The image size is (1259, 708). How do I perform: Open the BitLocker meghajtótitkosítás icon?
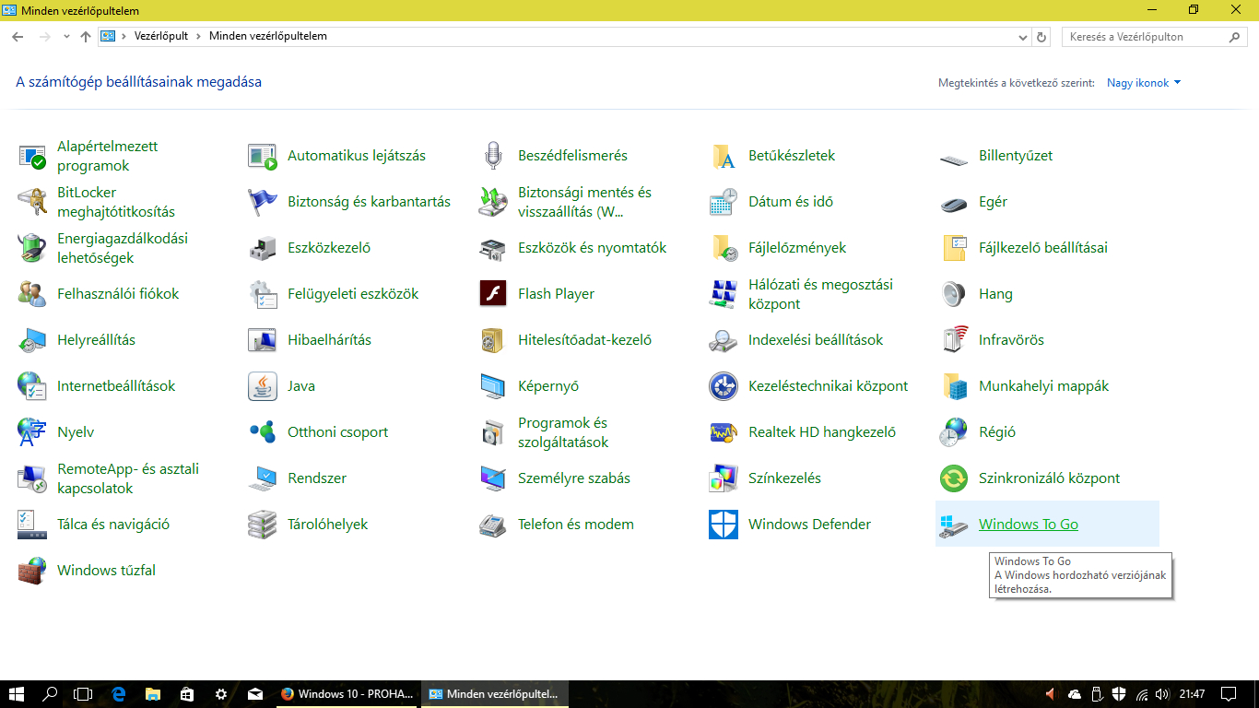[x=32, y=202]
